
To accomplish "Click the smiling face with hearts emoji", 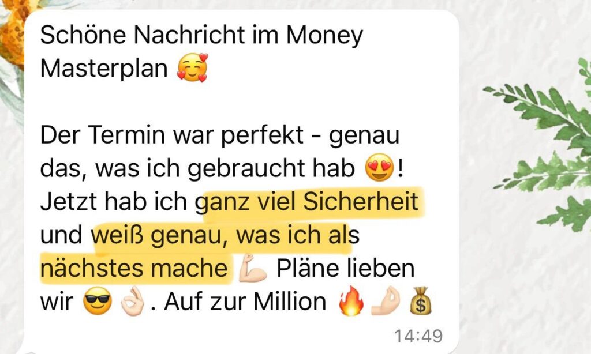I will [x=192, y=68].
